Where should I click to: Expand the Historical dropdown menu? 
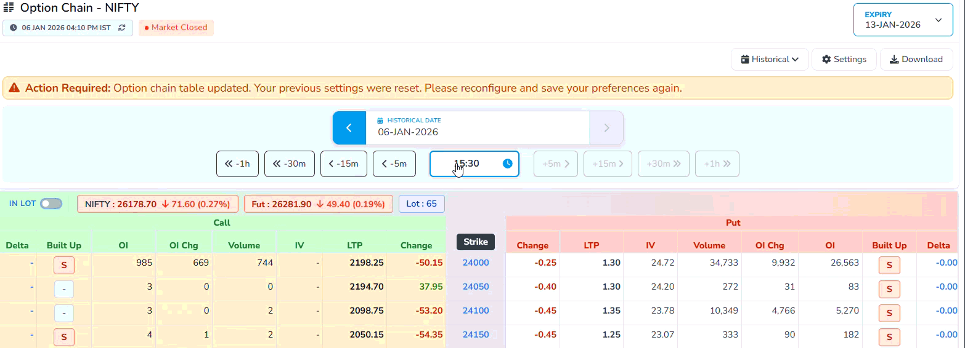point(770,60)
